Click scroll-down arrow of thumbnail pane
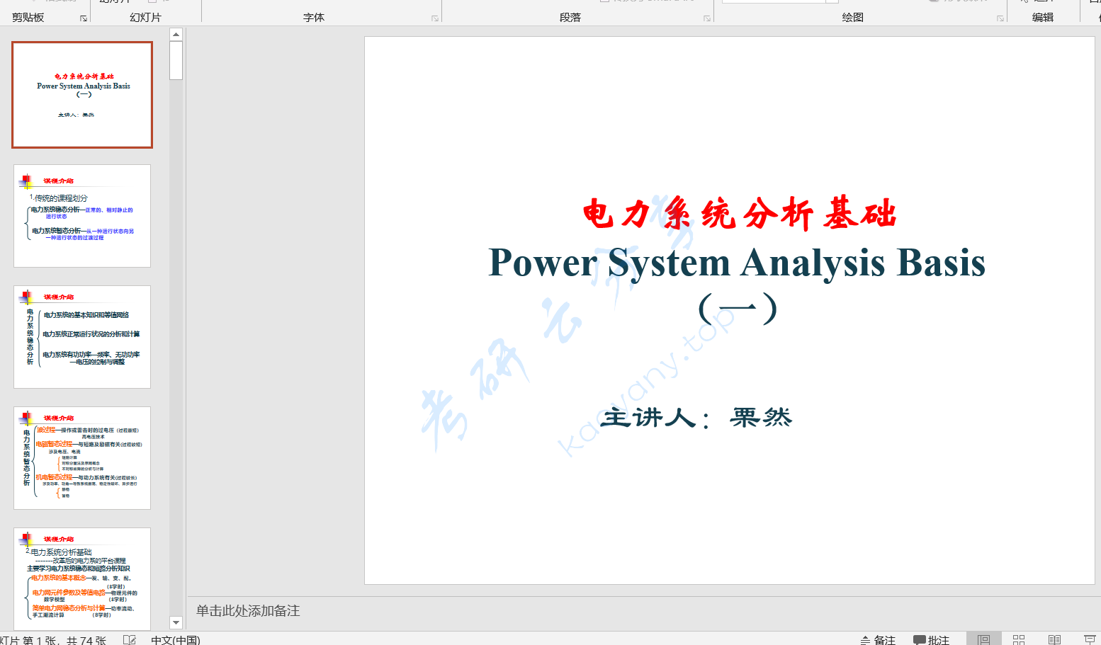This screenshot has width=1101, height=645. pyautogui.click(x=176, y=623)
